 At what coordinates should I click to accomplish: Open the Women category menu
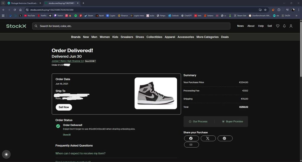click(104, 37)
